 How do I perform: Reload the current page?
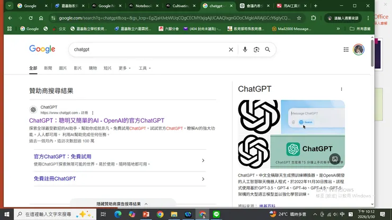click(x=31, y=18)
